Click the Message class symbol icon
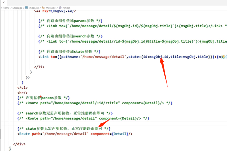This screenshot has width=227, height=151. (43, 8)
